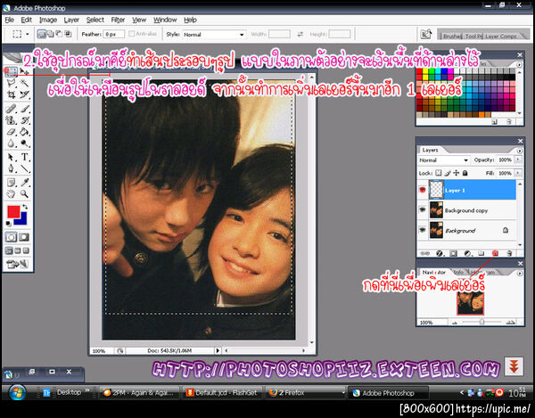Select the Notes tool
Image resolution: width=535 pixels, height=418 pixels.
point(11,183)
